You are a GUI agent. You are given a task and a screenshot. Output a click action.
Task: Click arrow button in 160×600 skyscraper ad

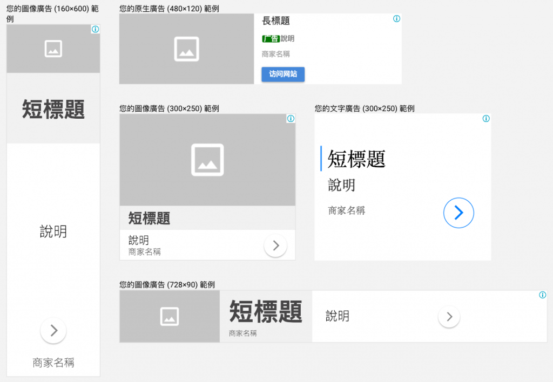point(53,330)
